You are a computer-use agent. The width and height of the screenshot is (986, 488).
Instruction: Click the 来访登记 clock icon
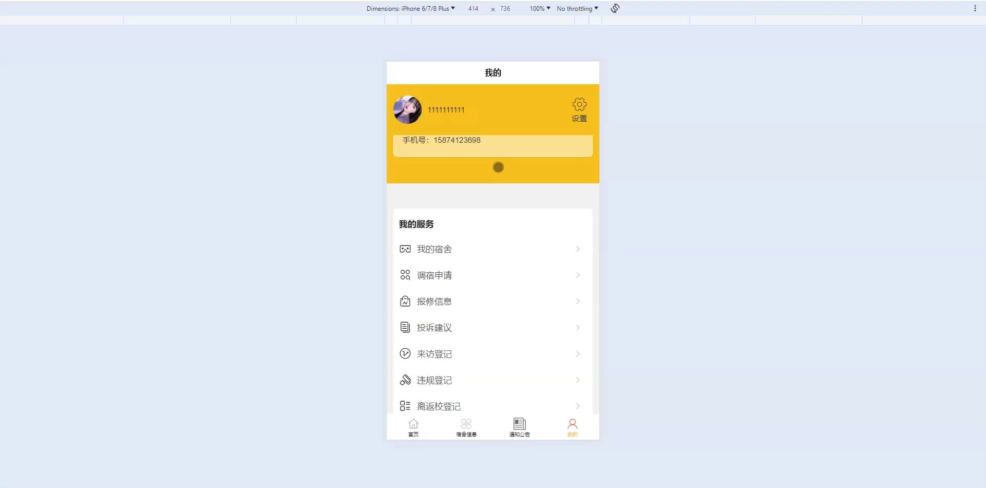[x=405, y=354]
